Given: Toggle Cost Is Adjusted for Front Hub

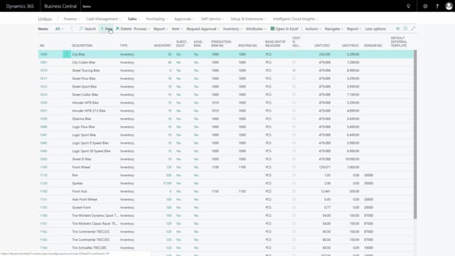Looking at the screenshot, I should click(x=294, y=191).
